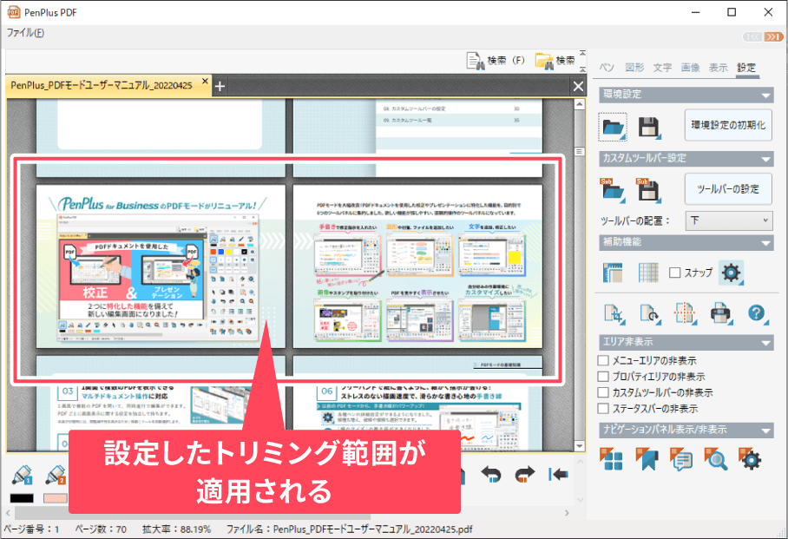The width and height of the screenshot is (788, 539).
Task: Click the undo arrow in bottom toolbar
Action: click(x=491, y=474)
